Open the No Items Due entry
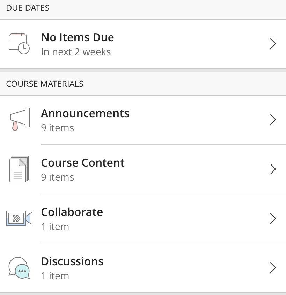Image resolution: width=286 pixels, height=295 pixels. (143, 44)
